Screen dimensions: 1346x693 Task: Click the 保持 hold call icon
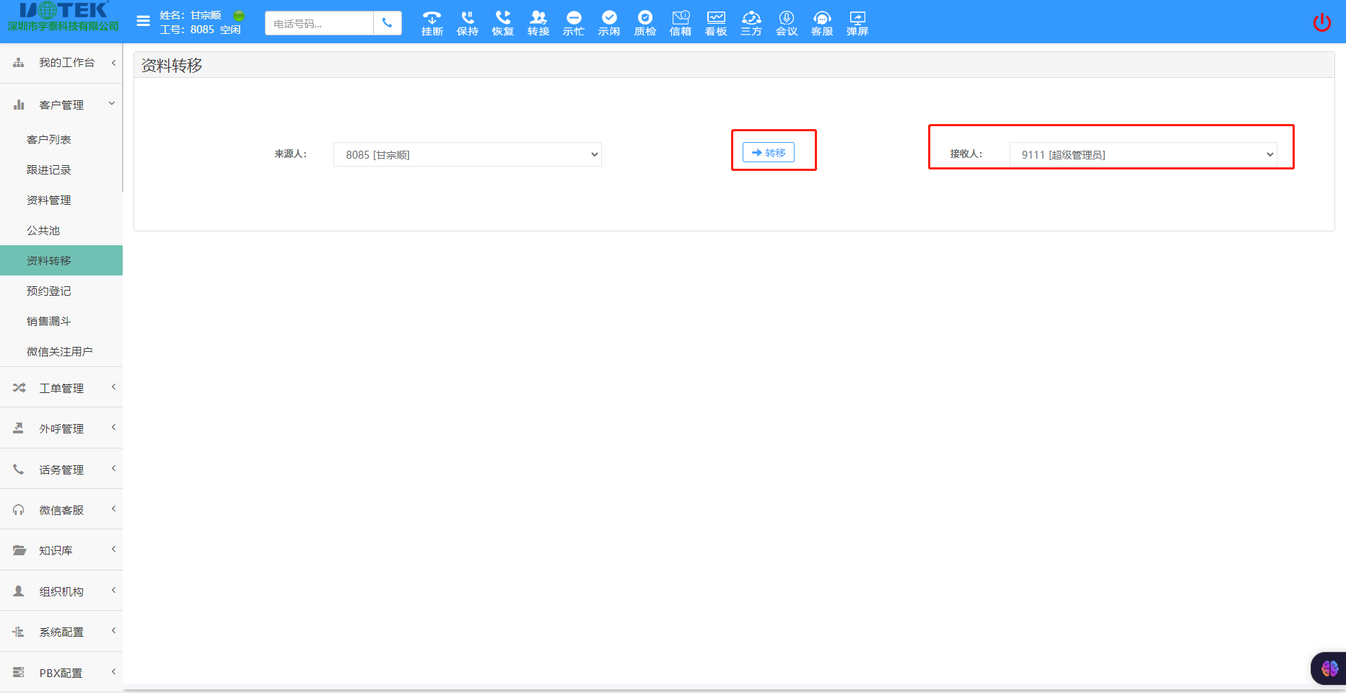tap(467, 22)
